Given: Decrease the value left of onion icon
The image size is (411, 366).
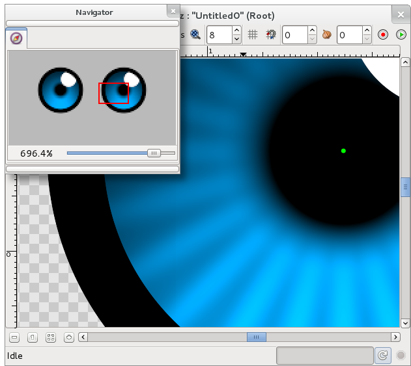Looking at the screenshot, I should (x=312, y=39).
